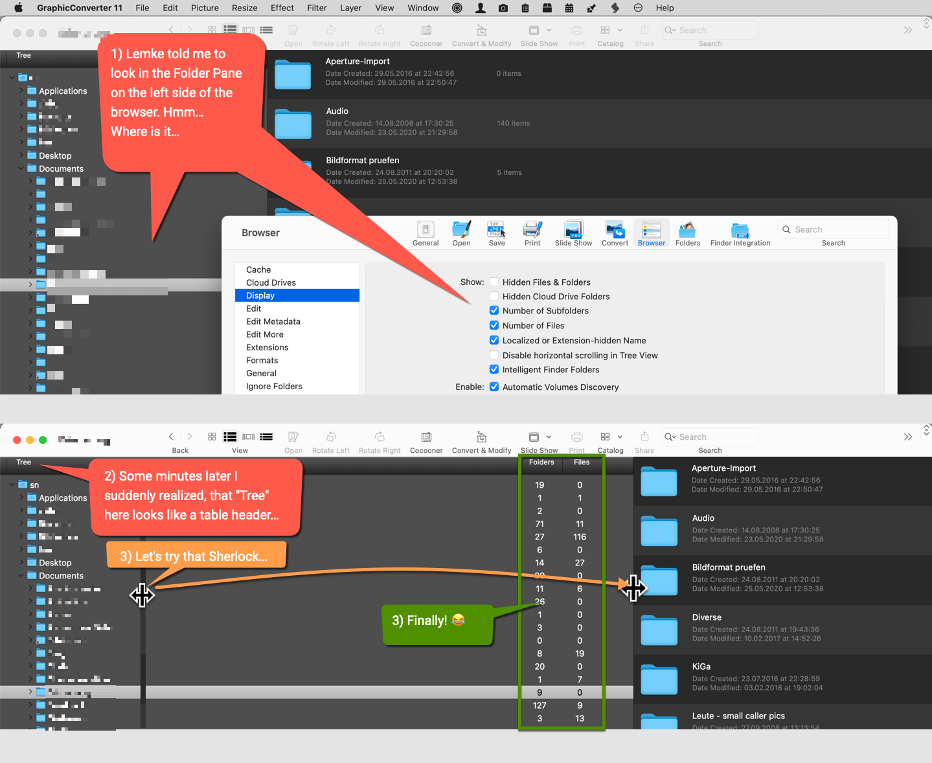Open the Effect menu
This screenshot has width=932, height=763.
[x=282, y=8]
